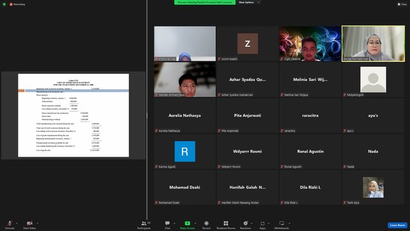Open Zoom Apps
The height and width of the screenshot is (231, 410).
(x=263, y=225)
